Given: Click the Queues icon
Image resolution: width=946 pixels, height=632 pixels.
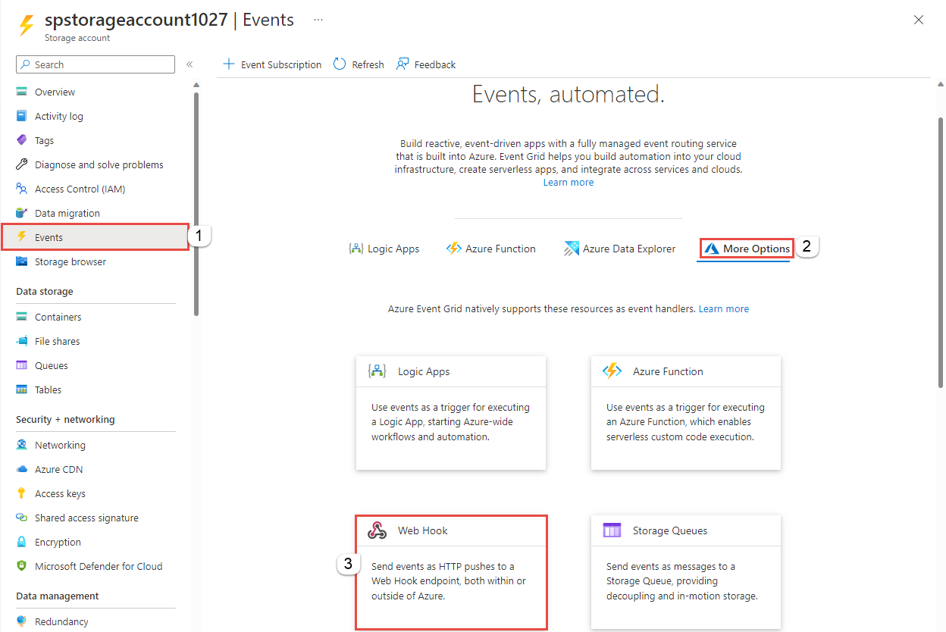Looking at the screenshot, I should point(21,365).
